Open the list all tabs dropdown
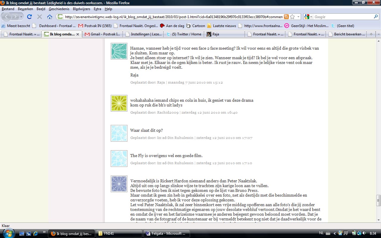Screen dimensions: 381x238 (378, 34)
